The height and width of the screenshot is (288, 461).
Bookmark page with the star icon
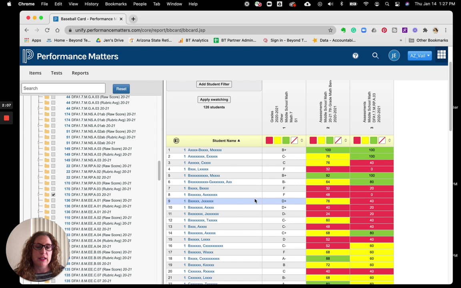click(330, 30)
